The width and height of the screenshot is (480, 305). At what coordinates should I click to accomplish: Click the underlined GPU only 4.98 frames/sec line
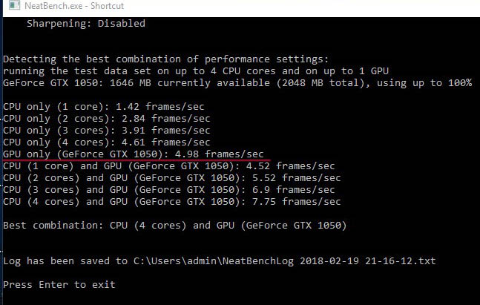coord(133,154)
